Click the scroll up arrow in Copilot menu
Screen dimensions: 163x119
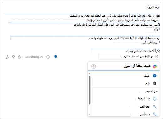tap(90, 73)
